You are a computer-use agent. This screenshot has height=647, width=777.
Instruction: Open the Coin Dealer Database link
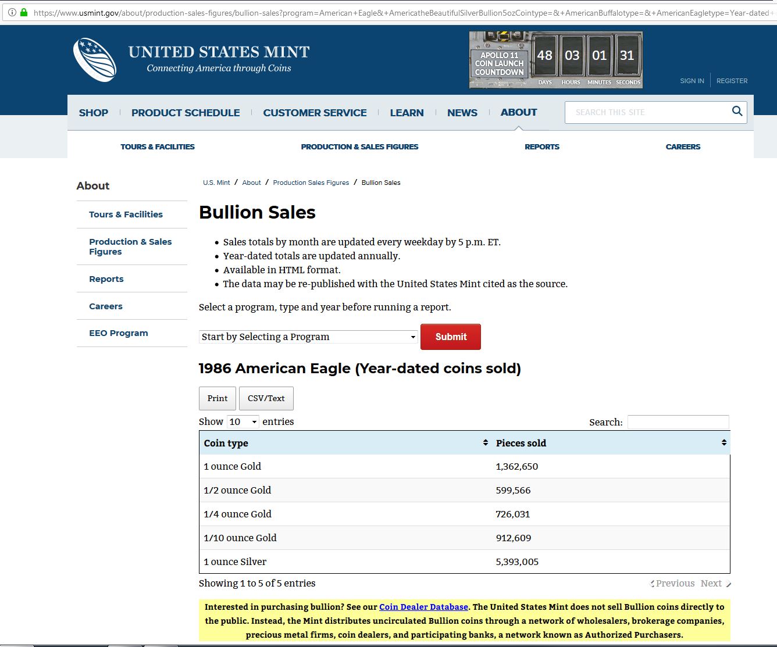(423, 607)
